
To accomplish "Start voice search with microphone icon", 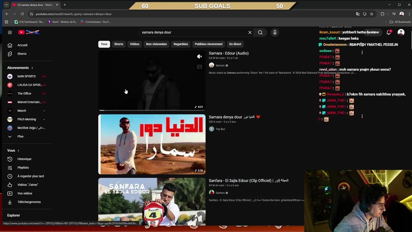I will pyautogui.click(x=275, y=32).
